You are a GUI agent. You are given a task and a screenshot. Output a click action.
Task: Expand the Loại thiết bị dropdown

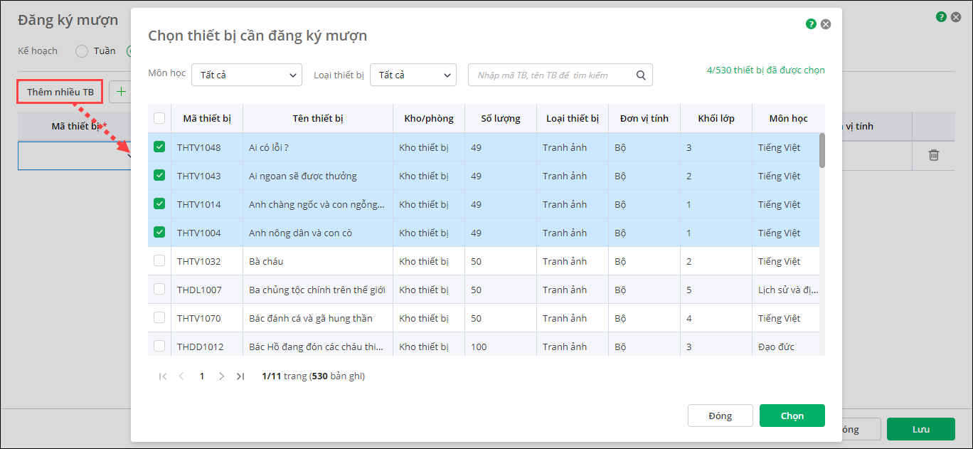[x=413, y=75]
